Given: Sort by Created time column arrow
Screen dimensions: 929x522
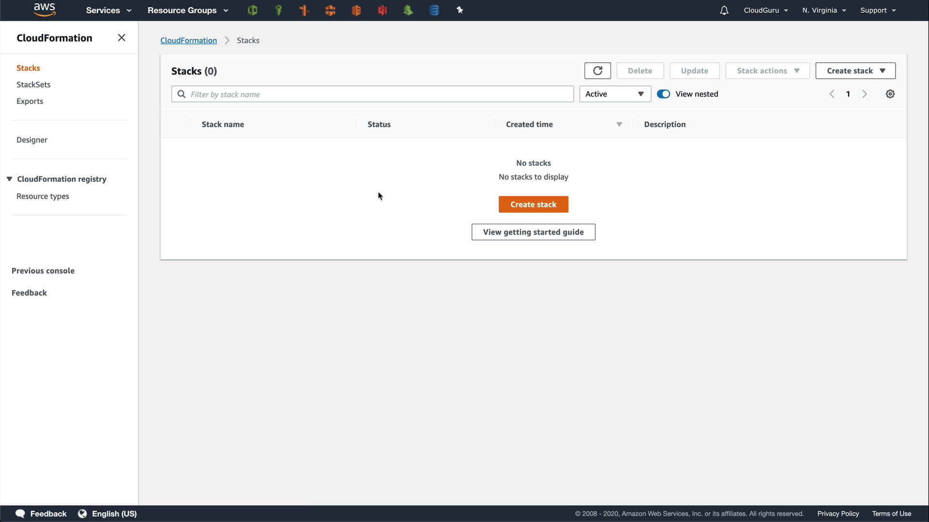Looking at the screenshot, I should point(619,125).
